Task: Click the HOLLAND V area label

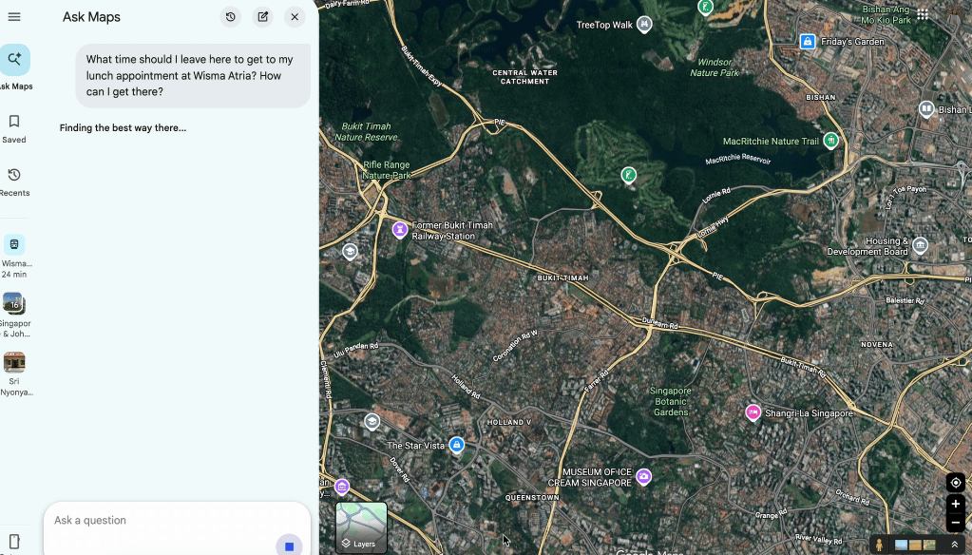Action: [x=509, y=422]
